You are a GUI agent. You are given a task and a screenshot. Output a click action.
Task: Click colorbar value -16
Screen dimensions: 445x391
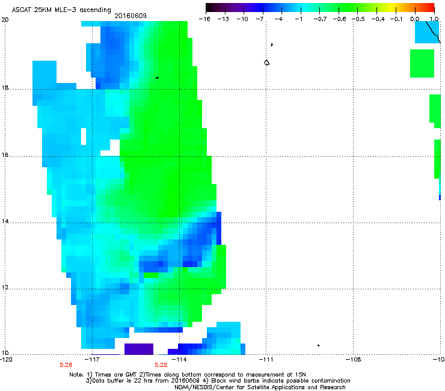204,19
